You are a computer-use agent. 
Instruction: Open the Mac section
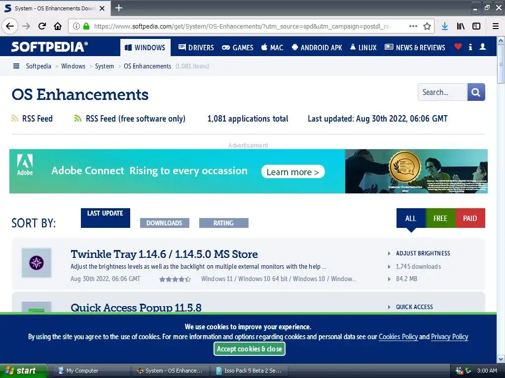[x=272, y=47]
